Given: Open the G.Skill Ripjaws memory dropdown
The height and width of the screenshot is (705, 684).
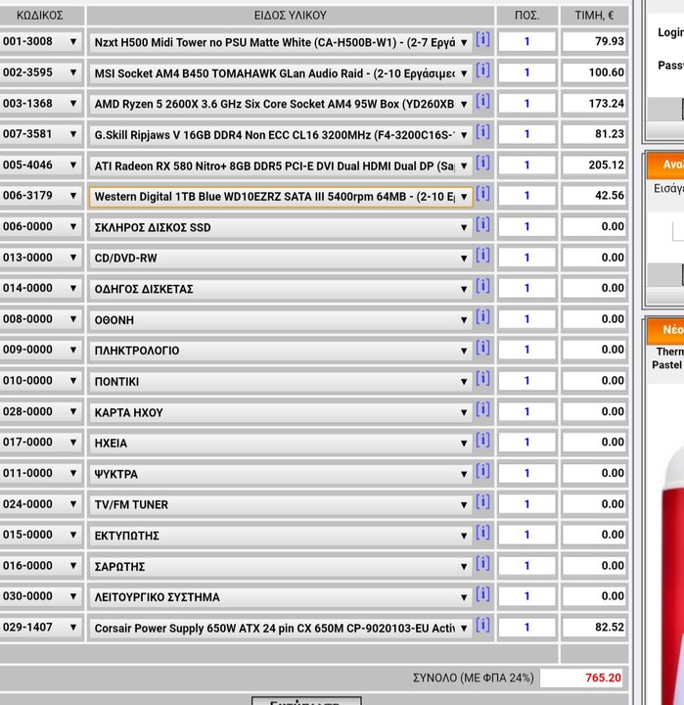Looking at the screenshot, I should [281, 135].
